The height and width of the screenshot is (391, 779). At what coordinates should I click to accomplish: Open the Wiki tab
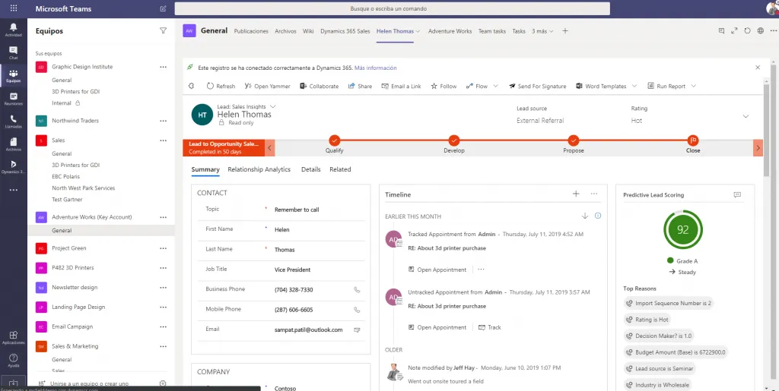[x=308, y=30]
